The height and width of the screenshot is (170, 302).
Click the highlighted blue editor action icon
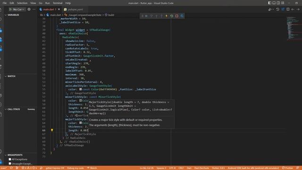[x=283, y=9]
